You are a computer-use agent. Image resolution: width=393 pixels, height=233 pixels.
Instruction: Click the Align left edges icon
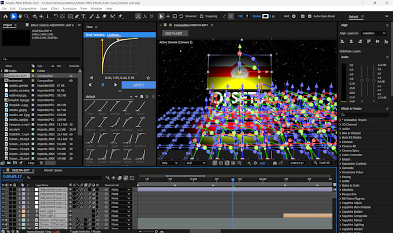pyautogui.click(x=343, y=42)
